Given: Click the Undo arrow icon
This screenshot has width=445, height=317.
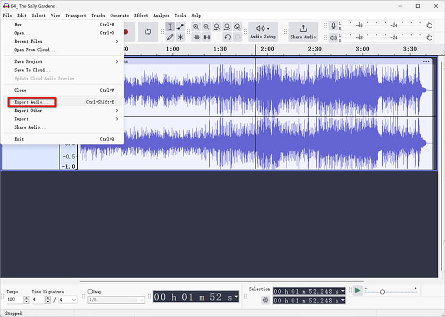Looking at the screenshot, I should click(x=228, y=37).
